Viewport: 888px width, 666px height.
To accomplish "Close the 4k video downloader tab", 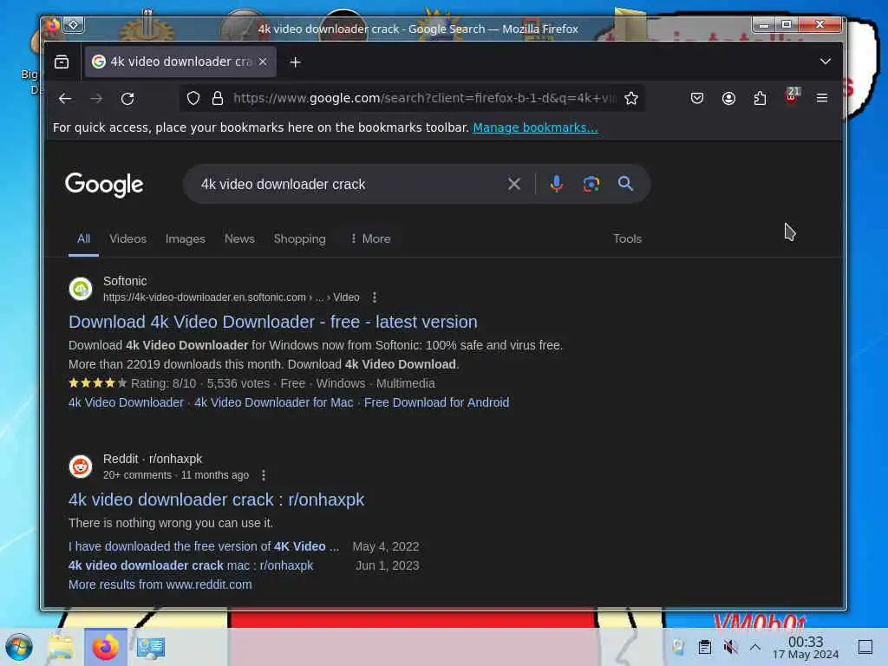I will [263, 62].
